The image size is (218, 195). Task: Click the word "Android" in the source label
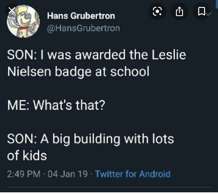155,174
